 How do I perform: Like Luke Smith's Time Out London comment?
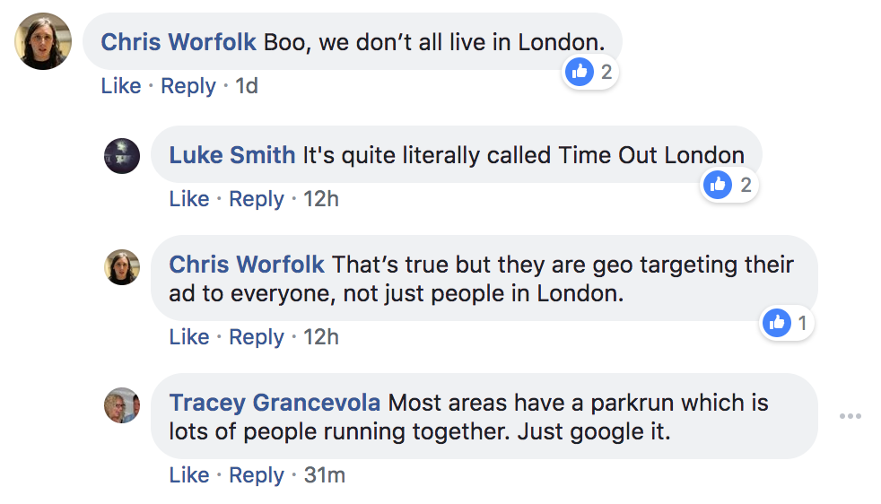(189, 198)
